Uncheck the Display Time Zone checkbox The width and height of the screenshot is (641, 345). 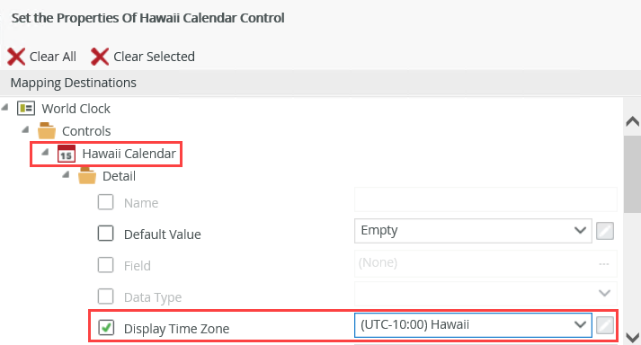coord(106,327)
